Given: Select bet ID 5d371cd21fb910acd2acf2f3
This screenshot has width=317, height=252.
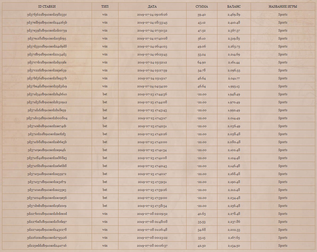Looking at the screenshot, I should (x=47, y=134).
